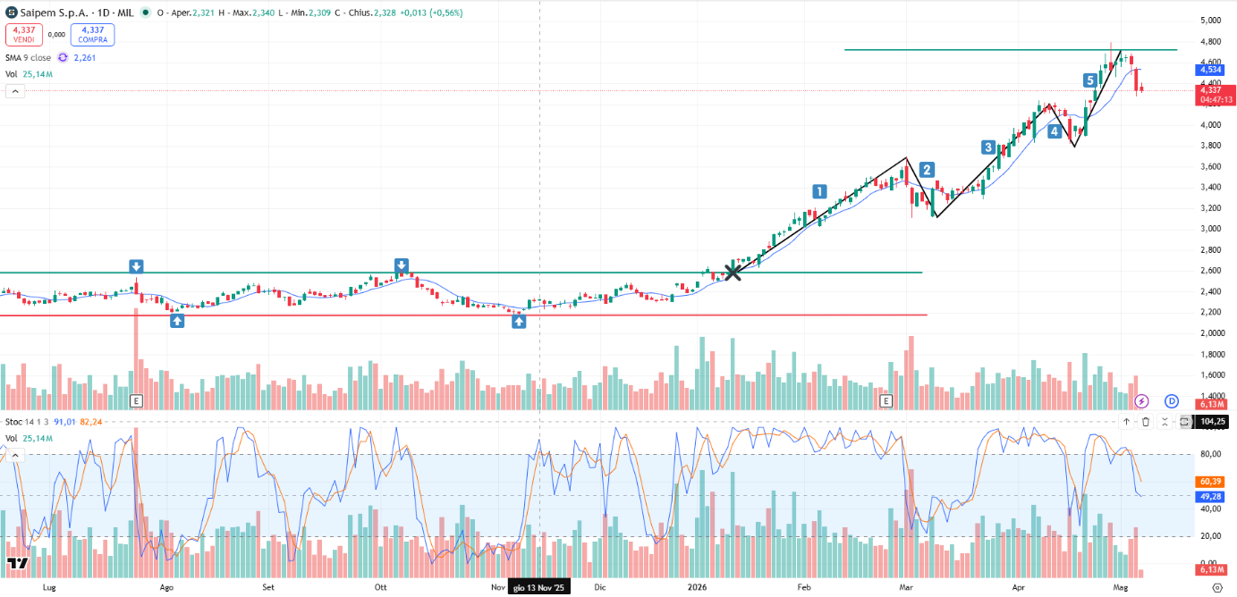1237x597 pixels.
Task: Click the blue D dividend icon
Action: (x=1172, y=401)
